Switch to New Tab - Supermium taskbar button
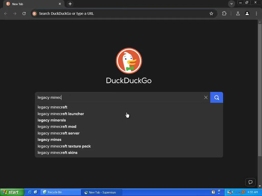Screen dimensions: 262x196 point(102,192)
